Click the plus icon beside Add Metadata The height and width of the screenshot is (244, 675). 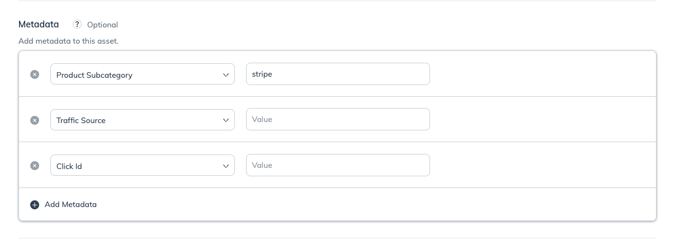(35, 205)
